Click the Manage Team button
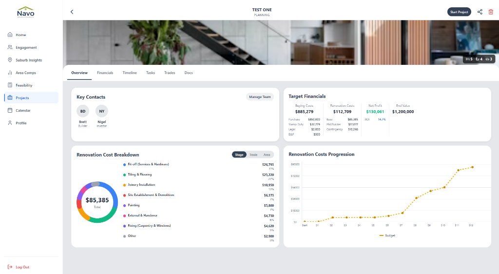The image size is (499, 274). (x=260, y=97)
